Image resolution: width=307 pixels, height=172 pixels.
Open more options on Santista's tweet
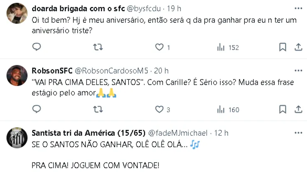tap(298, 133)
